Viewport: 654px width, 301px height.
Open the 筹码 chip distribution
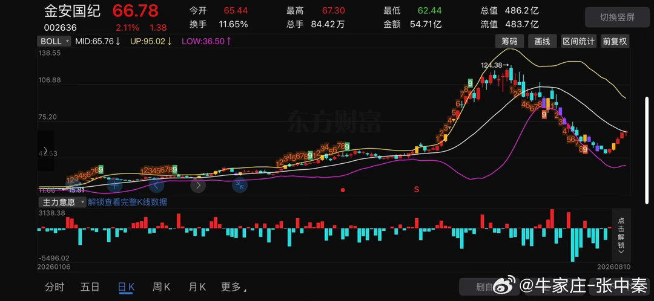point(509,41)
